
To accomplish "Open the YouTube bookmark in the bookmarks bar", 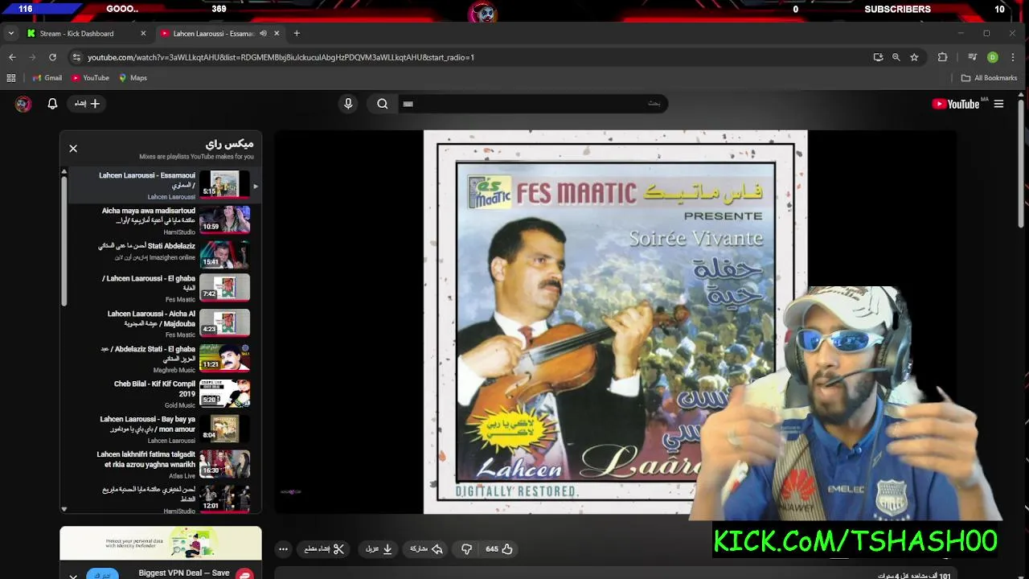I will [90, 78].
